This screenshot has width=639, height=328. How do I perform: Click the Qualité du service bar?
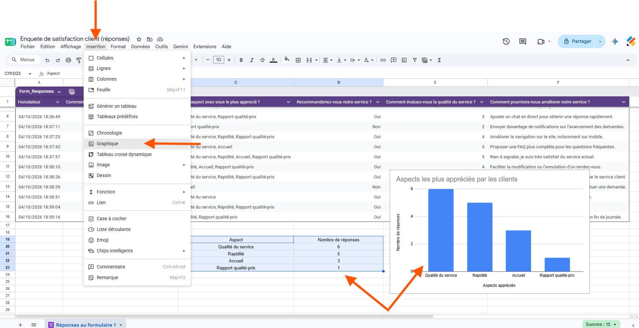click(x=441, y=230)
